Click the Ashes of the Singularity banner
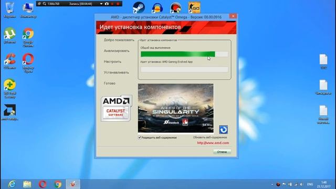The width and height of the screenshot is (336, 189). [x=176, y=108]
